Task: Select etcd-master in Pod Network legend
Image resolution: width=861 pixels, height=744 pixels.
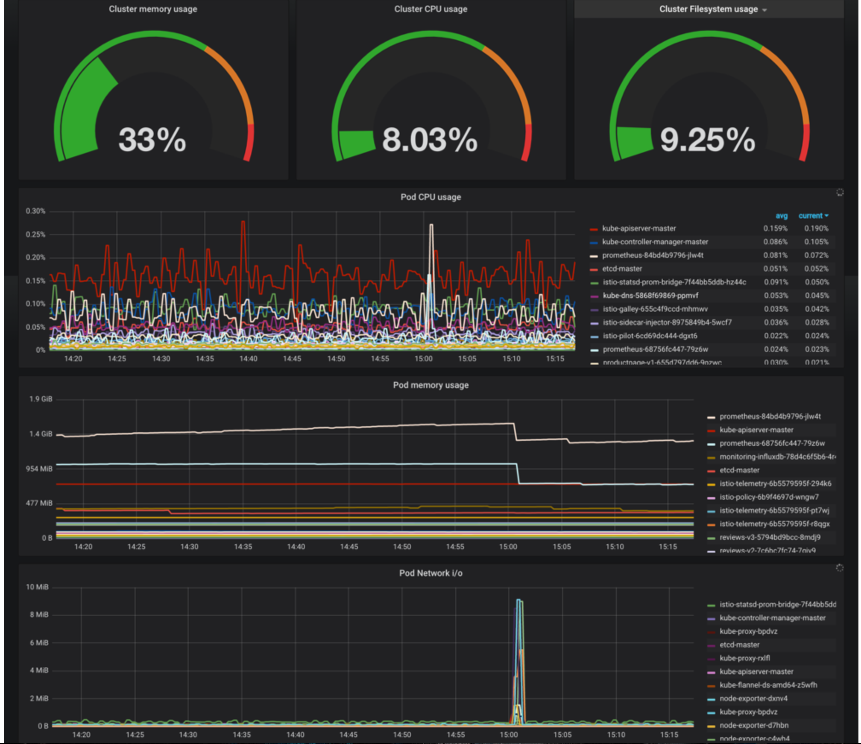Action: [x=739, y=645]
